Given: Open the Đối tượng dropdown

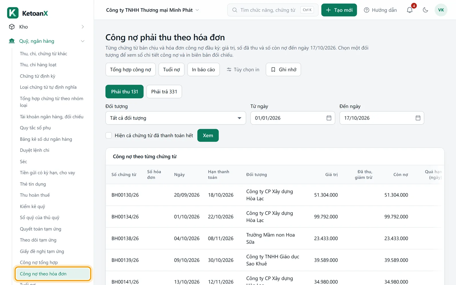Looking at the screenshot, I should pos(176,118).
